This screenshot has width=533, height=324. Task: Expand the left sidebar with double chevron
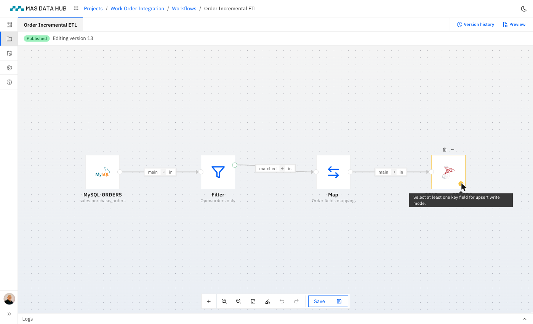pos(9,314)
